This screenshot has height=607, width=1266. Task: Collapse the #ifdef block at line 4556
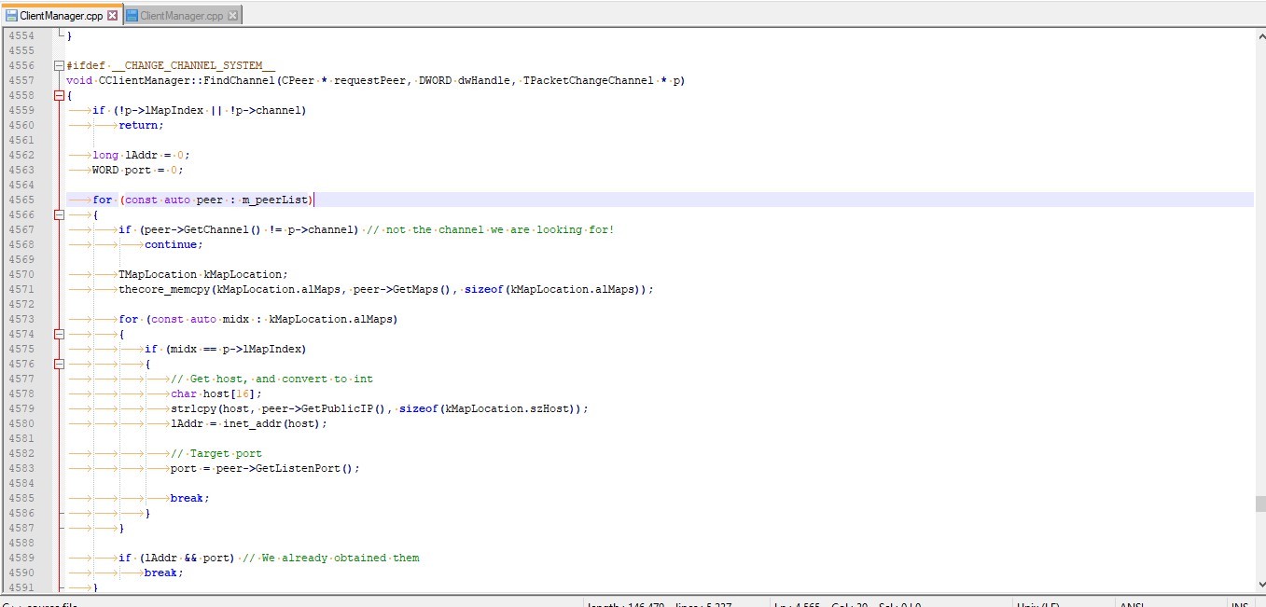60,65
